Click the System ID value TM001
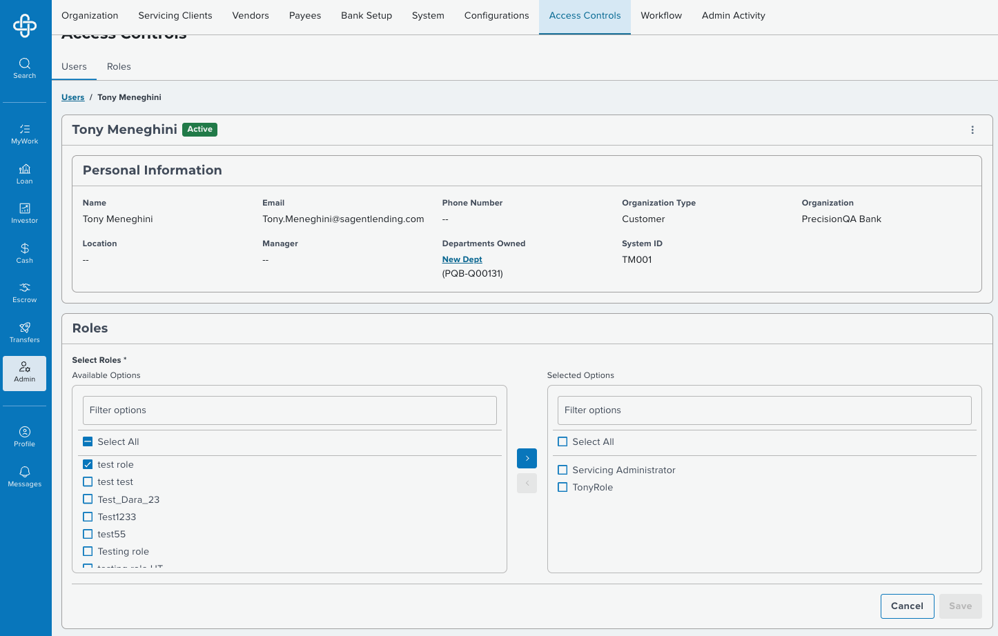Image resolution: width=998 pixels, height=636 pixels. [637, 259]
